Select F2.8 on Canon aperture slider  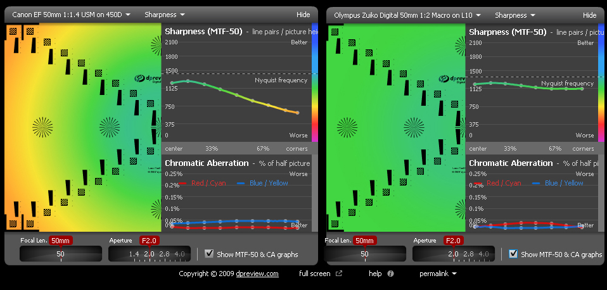tap(165, 254)
